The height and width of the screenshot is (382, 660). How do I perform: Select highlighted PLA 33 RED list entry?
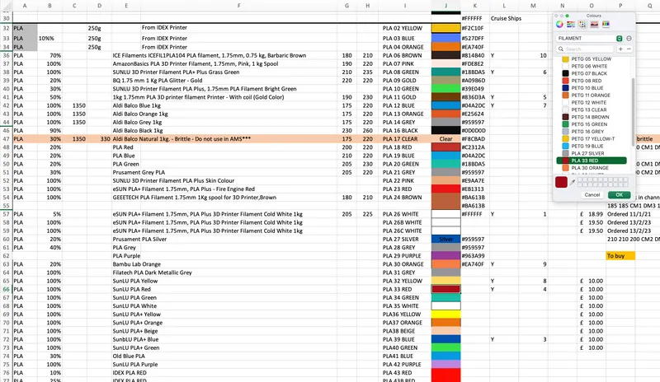592,161
